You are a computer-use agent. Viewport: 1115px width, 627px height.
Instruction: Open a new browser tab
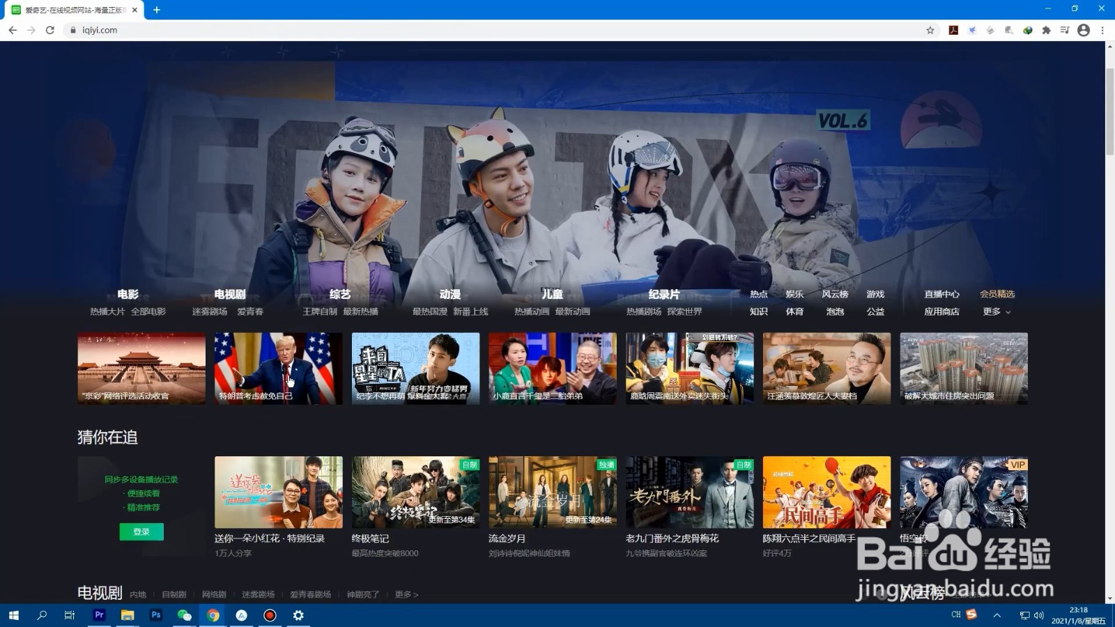(157, 10)
